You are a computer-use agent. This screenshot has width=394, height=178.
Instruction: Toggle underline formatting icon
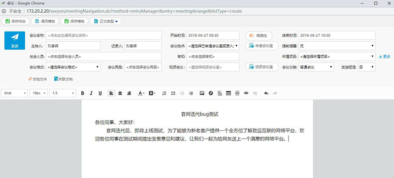(x=100, y=93)
